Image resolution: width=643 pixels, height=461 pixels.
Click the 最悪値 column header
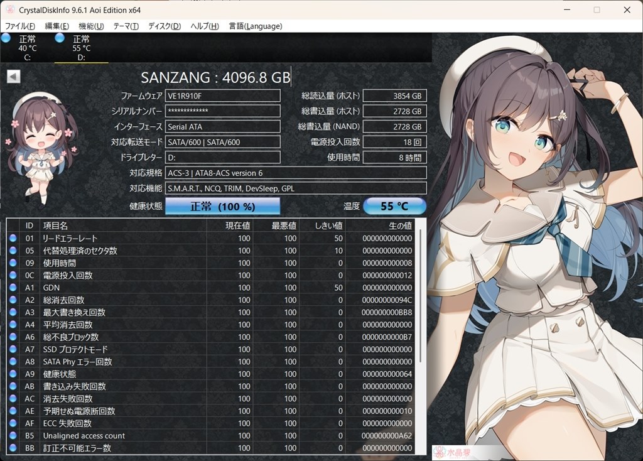[x=276, y=225]
